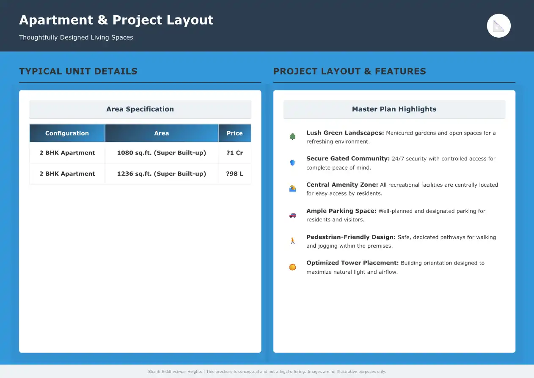Click the Apartment & Project Layout page title
This screenshot has height=378, width=534.
click(116, 20)
